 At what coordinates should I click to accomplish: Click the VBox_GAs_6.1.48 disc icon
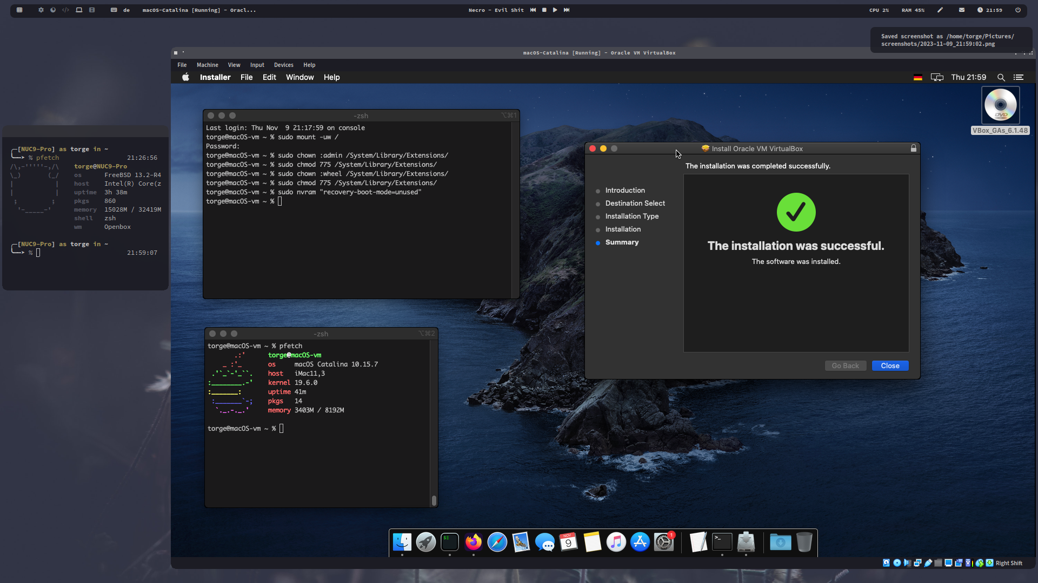(x=1000, y=106)
